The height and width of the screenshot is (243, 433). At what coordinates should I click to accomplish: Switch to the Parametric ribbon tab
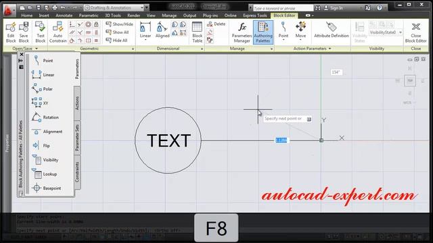coord(89,16)
